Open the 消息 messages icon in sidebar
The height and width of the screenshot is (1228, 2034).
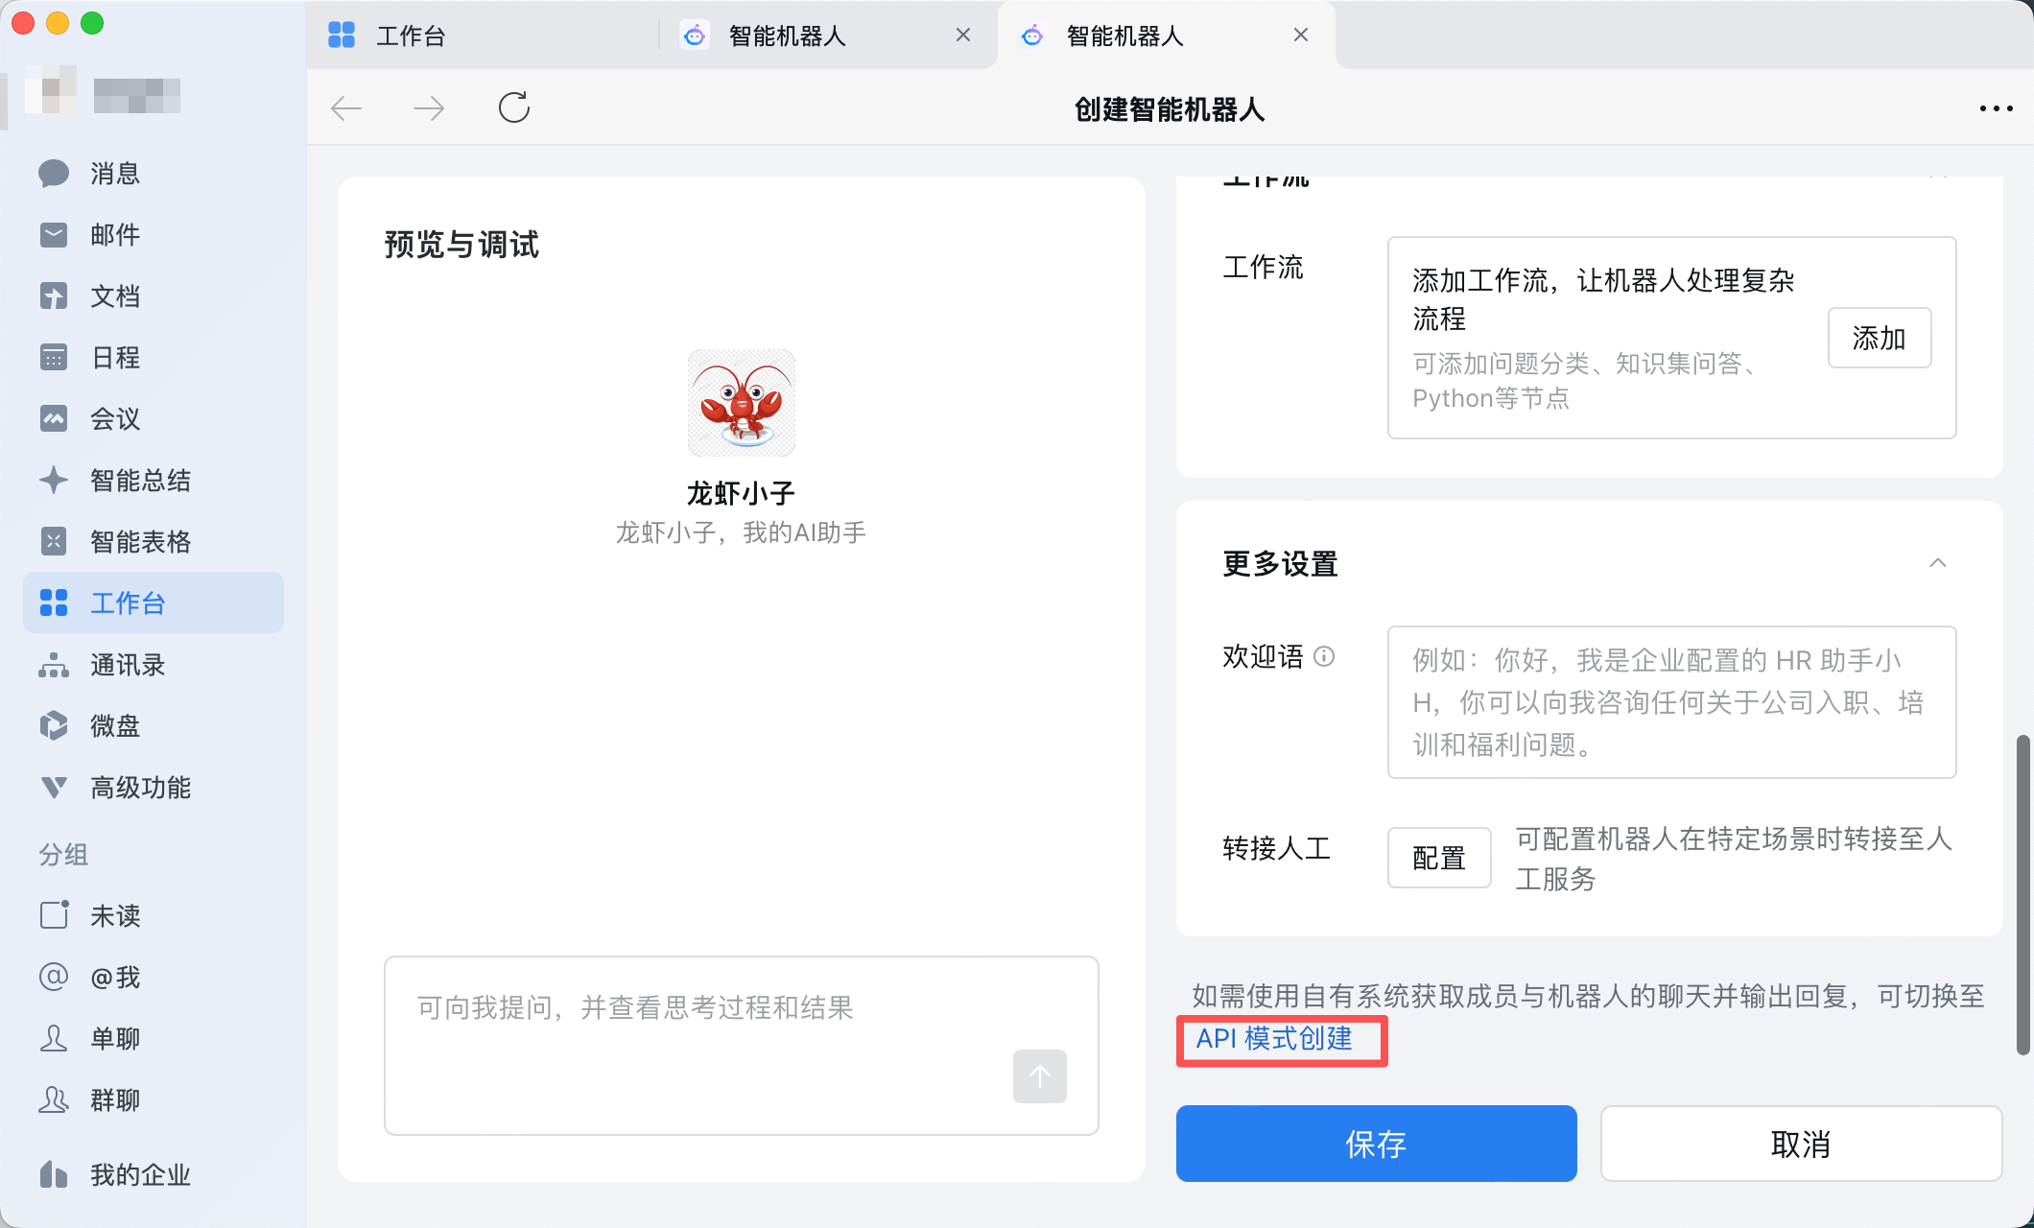pyautogui.click(x=54, y=174)
